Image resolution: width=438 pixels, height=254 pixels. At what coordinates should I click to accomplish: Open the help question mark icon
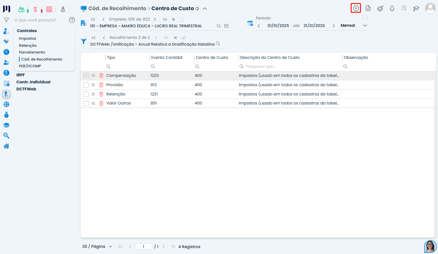[72, 20]
